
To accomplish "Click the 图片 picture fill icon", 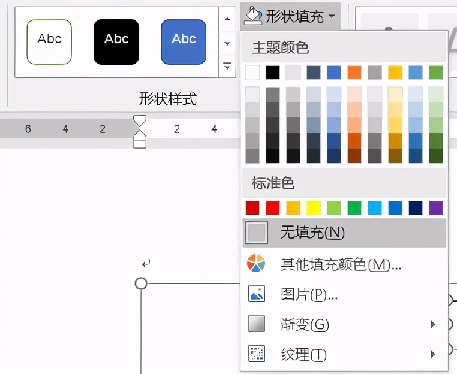I will pos(257,294).
